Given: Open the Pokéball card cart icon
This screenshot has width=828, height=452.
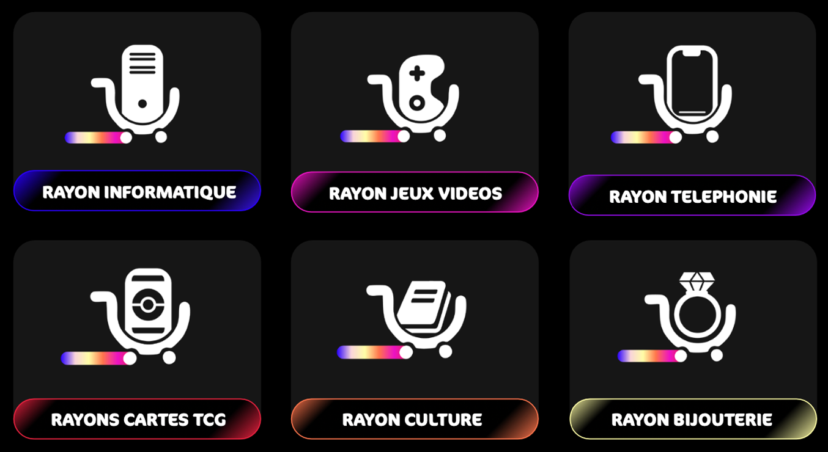Looking at the screenshot, I should pos(140,315).
